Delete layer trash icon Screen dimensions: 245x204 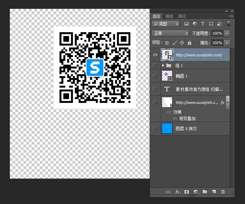[x=223, y=191]
